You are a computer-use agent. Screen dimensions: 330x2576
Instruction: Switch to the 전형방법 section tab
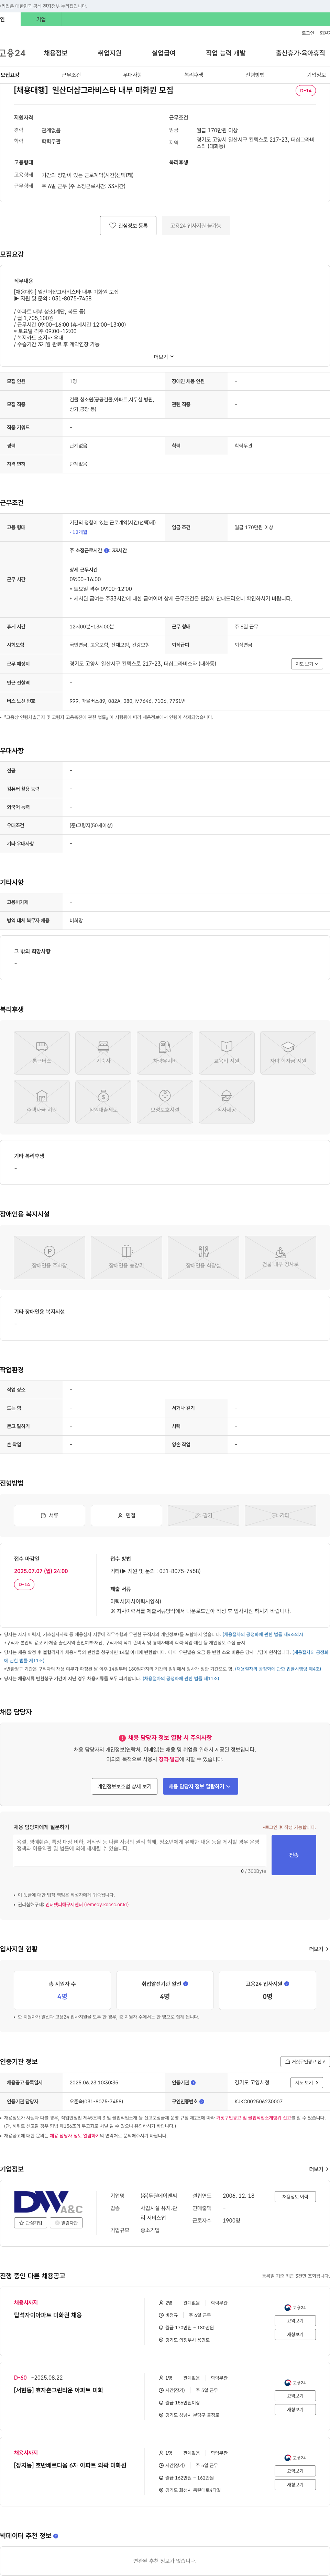click(255, 75)
